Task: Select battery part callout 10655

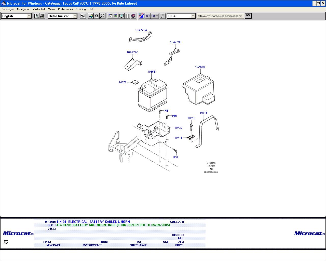Action: point(151,72)
